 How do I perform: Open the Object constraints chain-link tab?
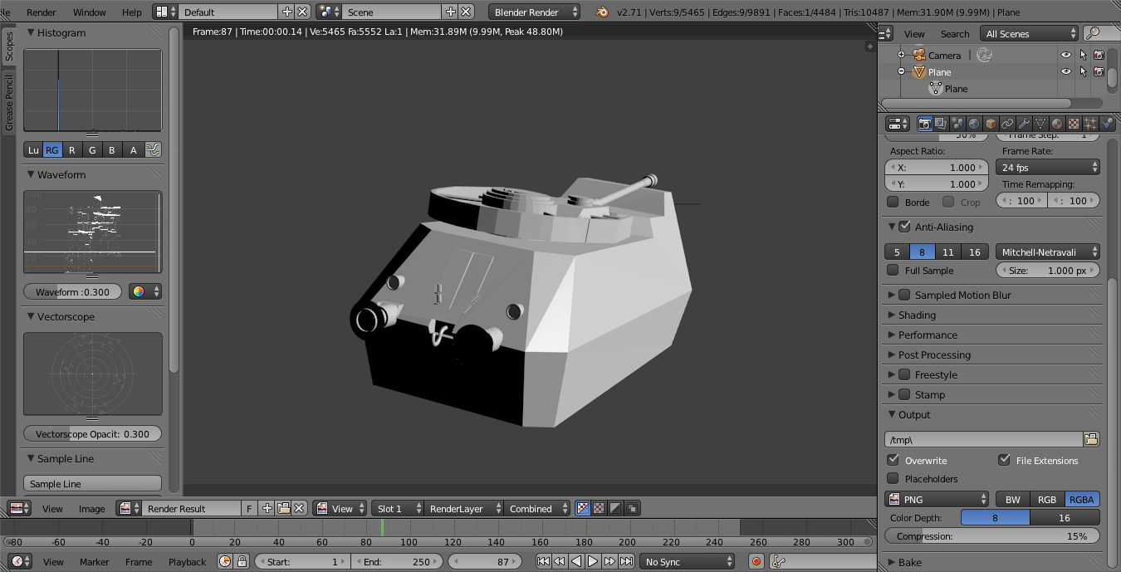(x=1007, y=124)
